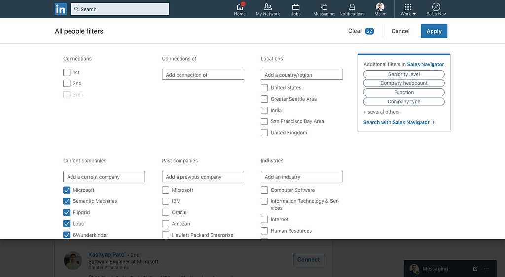Check IBM past company
This screenshot has height=277, width=505.
point(166,201)
